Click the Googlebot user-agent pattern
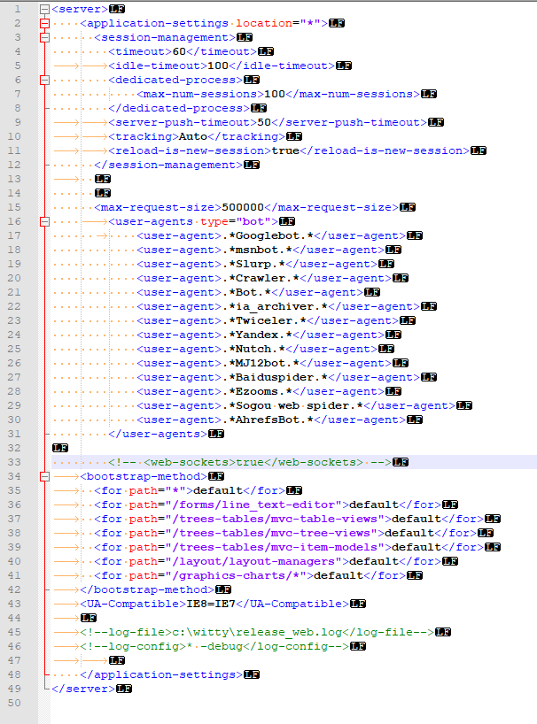The image size is (537, 724). 268,236
